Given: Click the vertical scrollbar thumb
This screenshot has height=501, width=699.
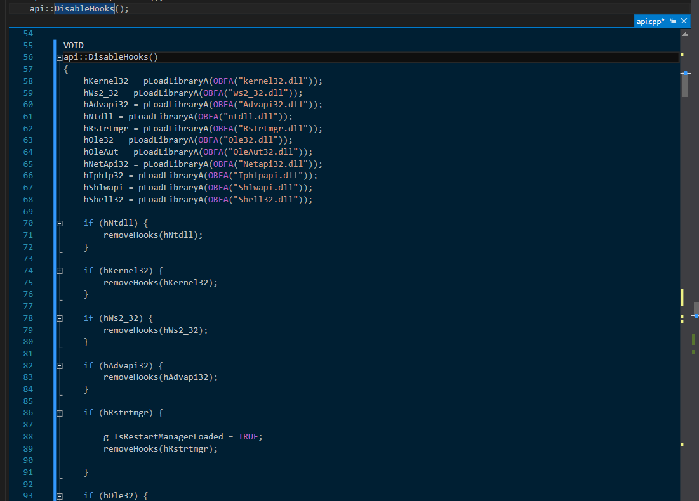Looking at the screenshot, I should click(685, 85).
